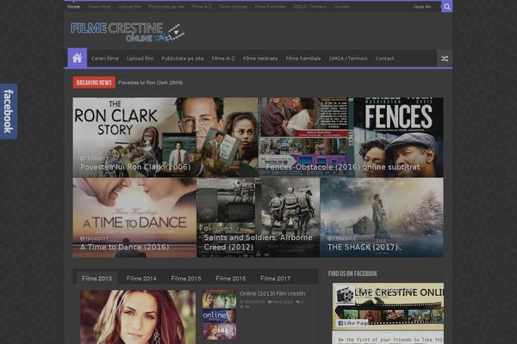
Task: Switch to the Filme 2017 tab
Action: pyautogui.click(x=276, y=279)
